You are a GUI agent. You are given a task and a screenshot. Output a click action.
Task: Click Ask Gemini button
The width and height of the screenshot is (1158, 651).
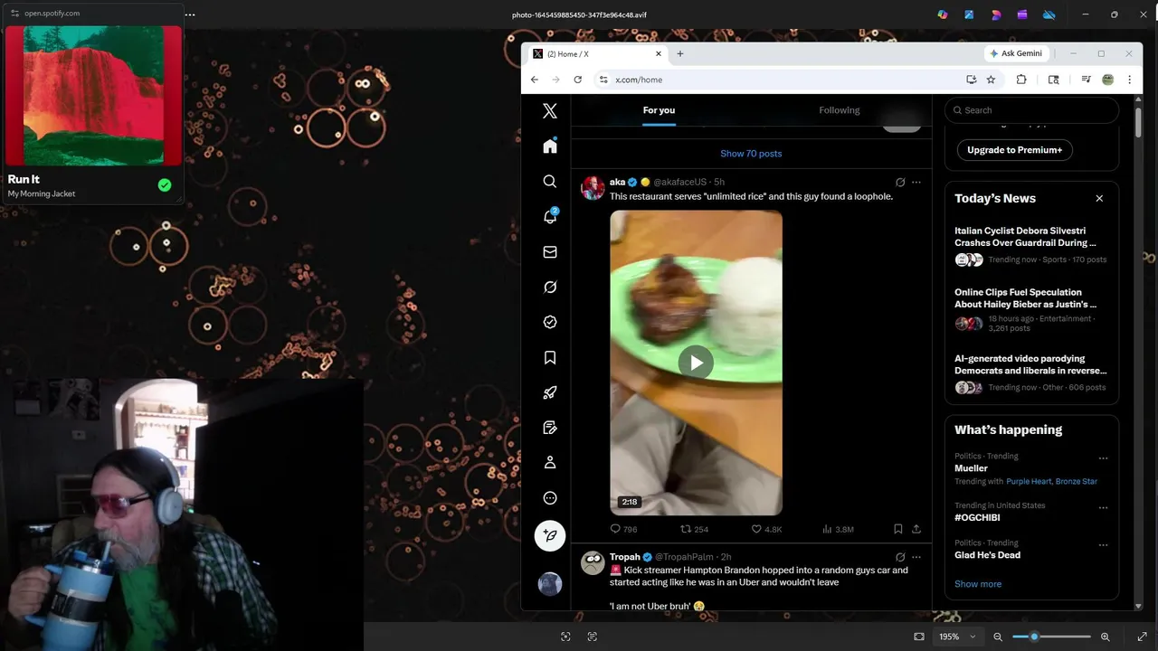[x=1016, y=53]
